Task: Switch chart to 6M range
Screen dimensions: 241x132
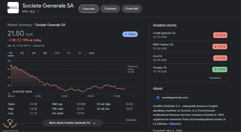Action: pos(45,53)
